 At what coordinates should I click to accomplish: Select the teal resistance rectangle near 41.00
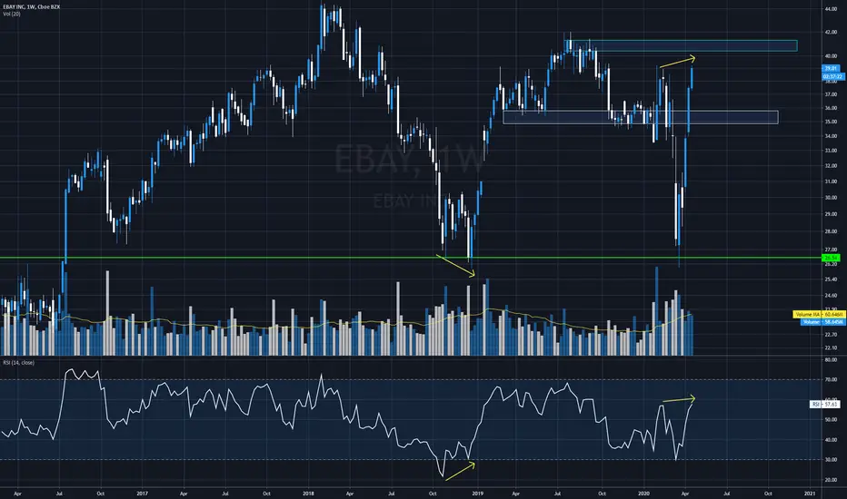tap(681, 46)
